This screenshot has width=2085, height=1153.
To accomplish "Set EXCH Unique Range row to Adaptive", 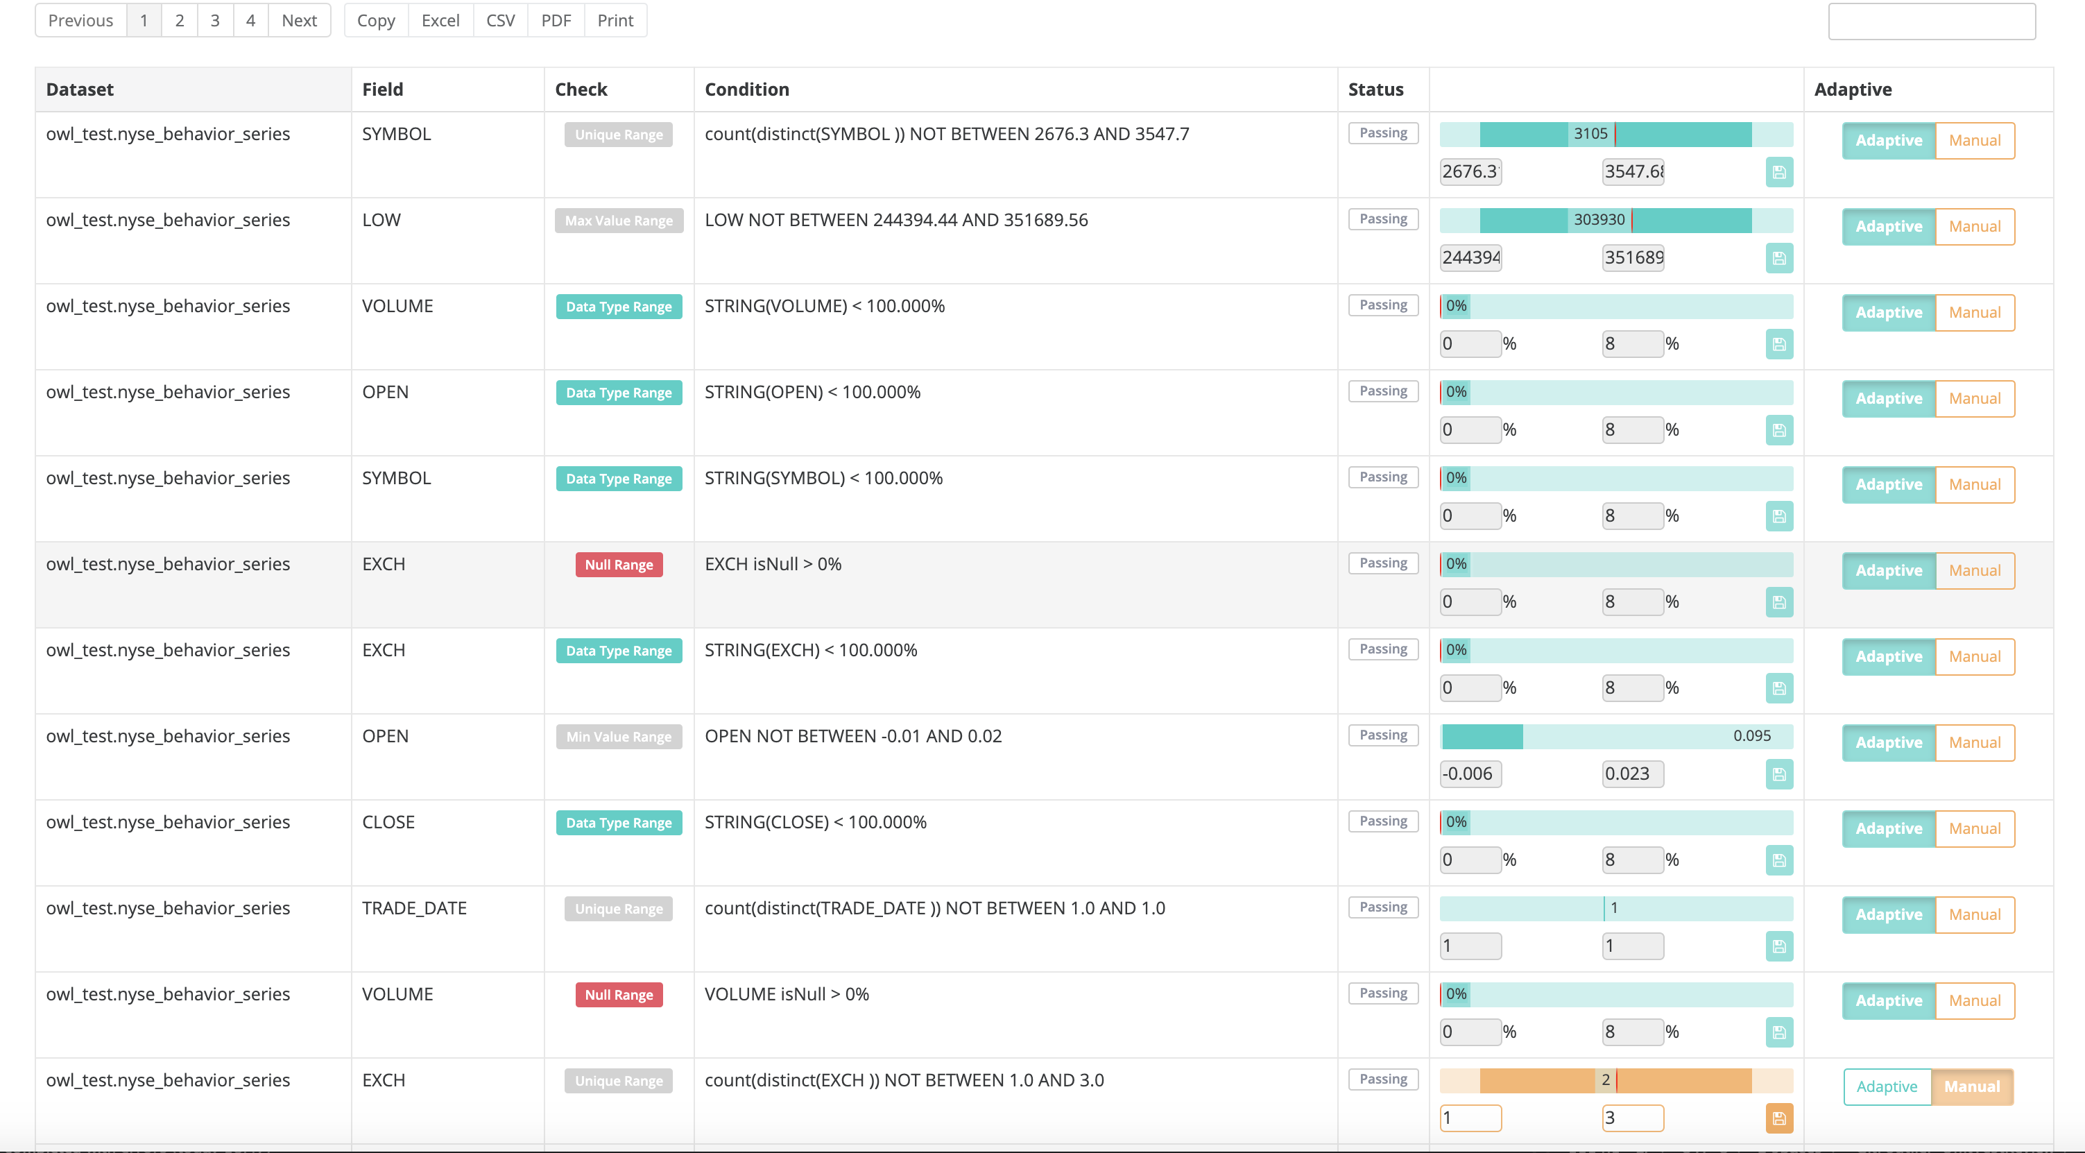I will tap(1886, 1086).
